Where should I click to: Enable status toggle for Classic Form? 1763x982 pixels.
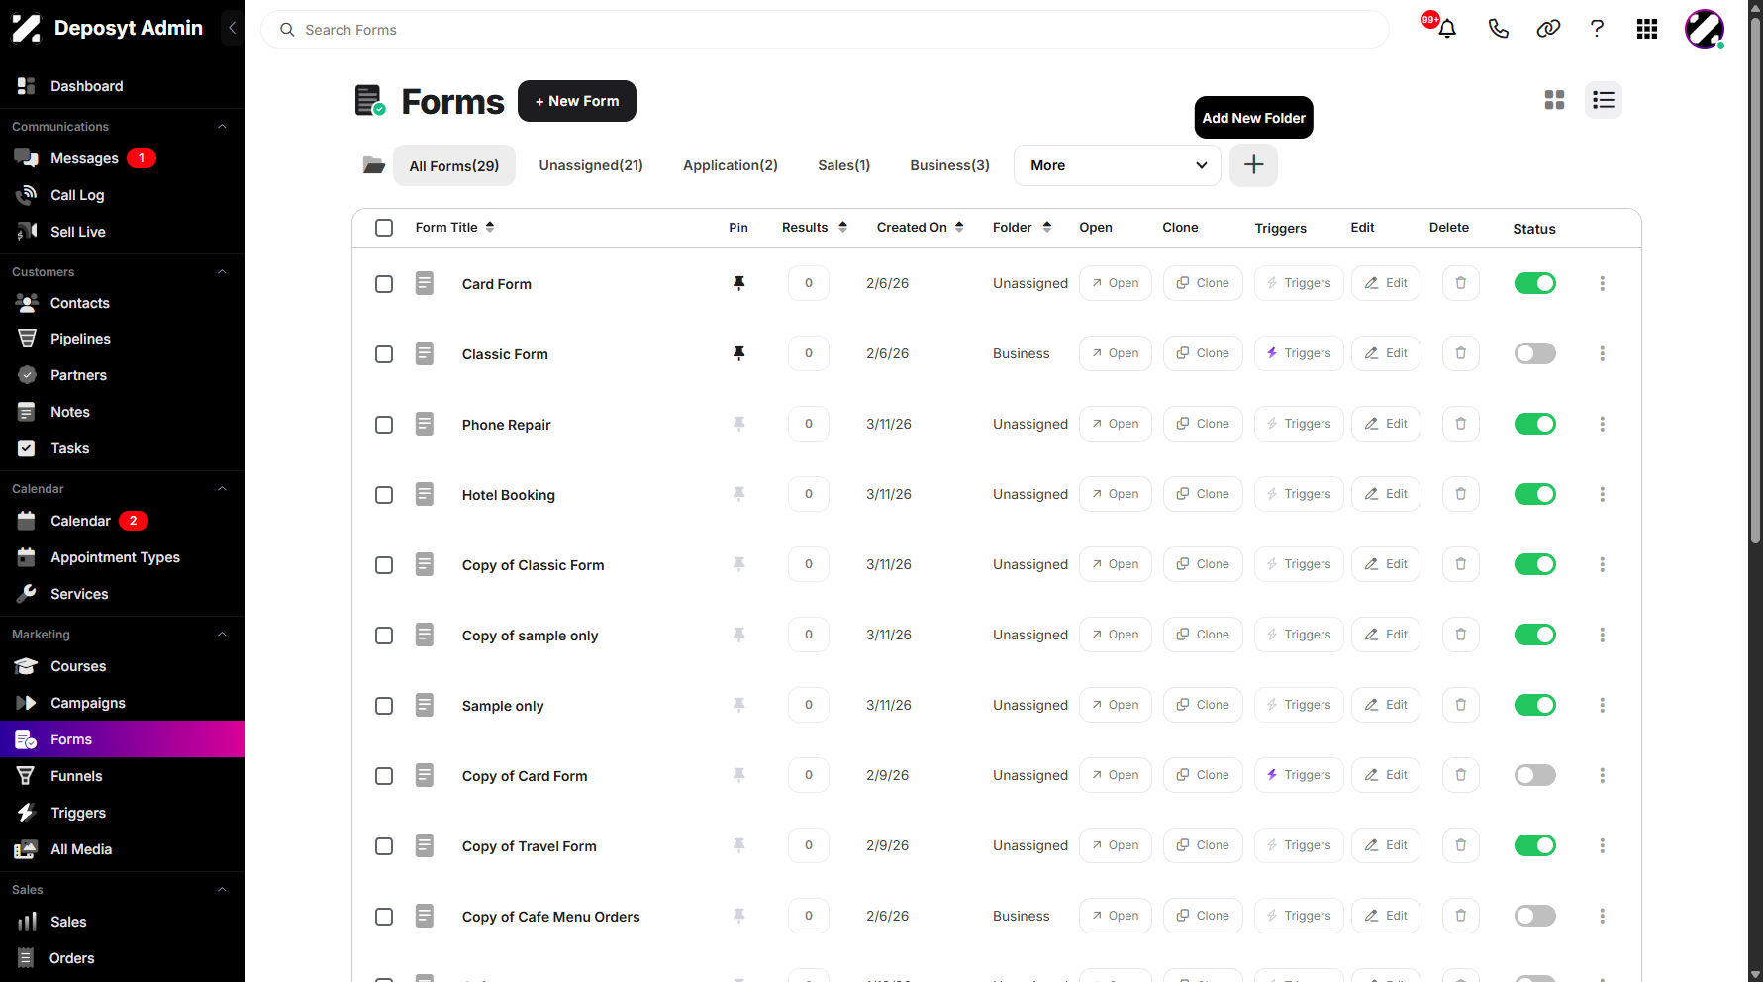(x=1534, y=353)
